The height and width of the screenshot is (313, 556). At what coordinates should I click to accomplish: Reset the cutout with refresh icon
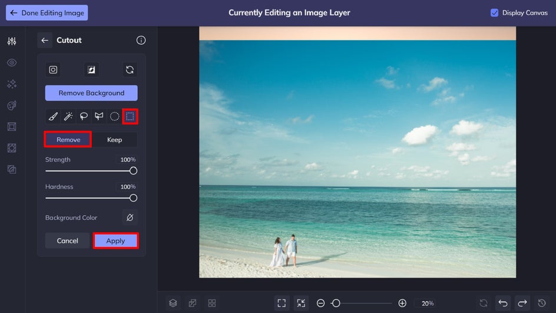pyautogui.click(x=130, y=70)
